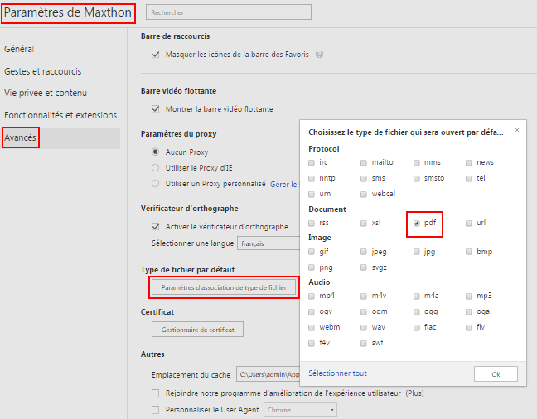Screen dimensions: 537x419
Task: Open the Plus link
Action: pyautogui.click(x=414, y=393)
